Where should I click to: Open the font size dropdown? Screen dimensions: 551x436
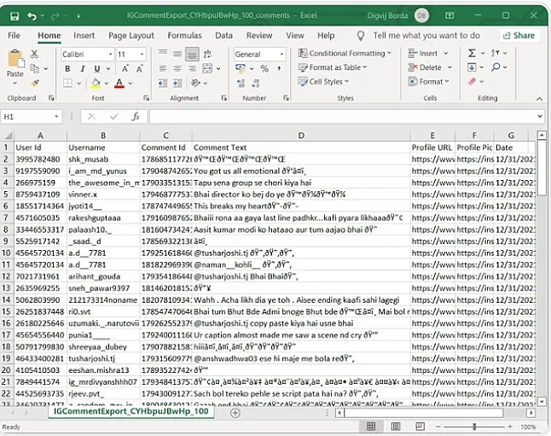tap(142, 54)
